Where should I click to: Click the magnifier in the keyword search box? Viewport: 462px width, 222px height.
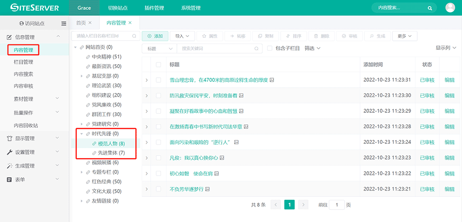(x=256, y=49)
